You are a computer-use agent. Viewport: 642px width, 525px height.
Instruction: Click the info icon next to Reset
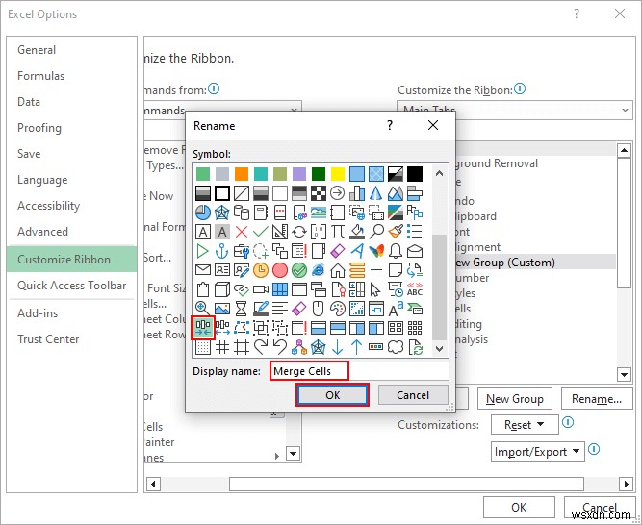pos(568,422)
